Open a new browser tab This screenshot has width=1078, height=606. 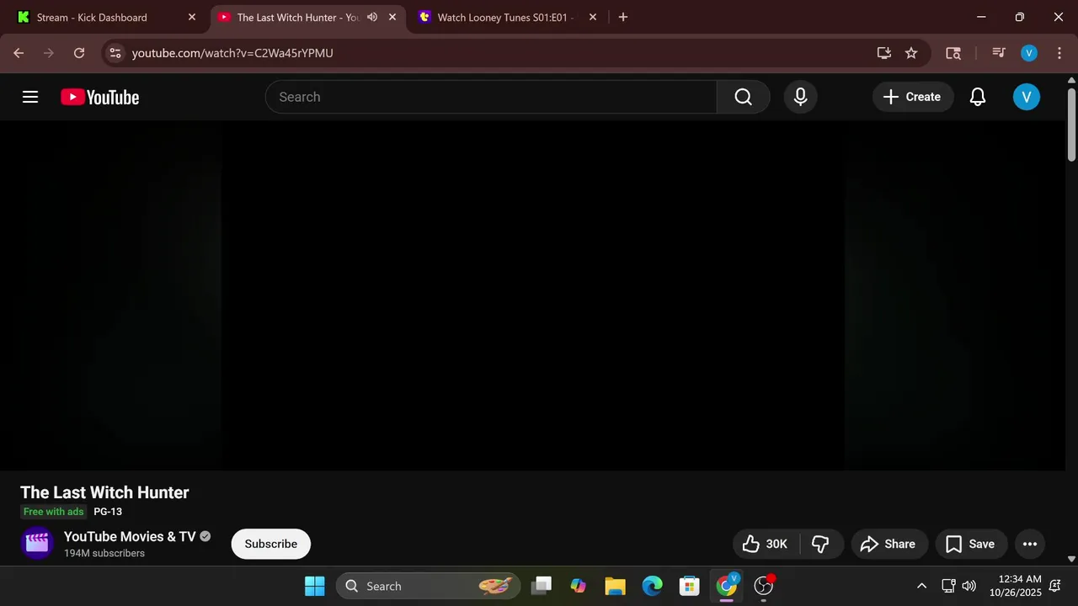pyautogui.click(x=622, y=17)
